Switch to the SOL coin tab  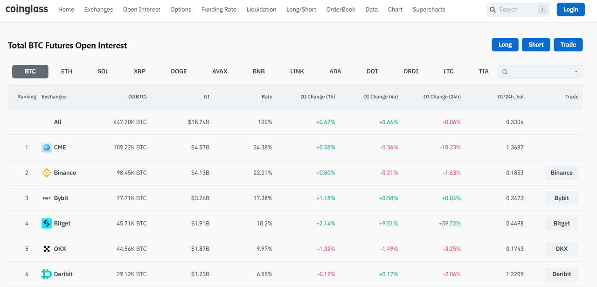[103, 71]
